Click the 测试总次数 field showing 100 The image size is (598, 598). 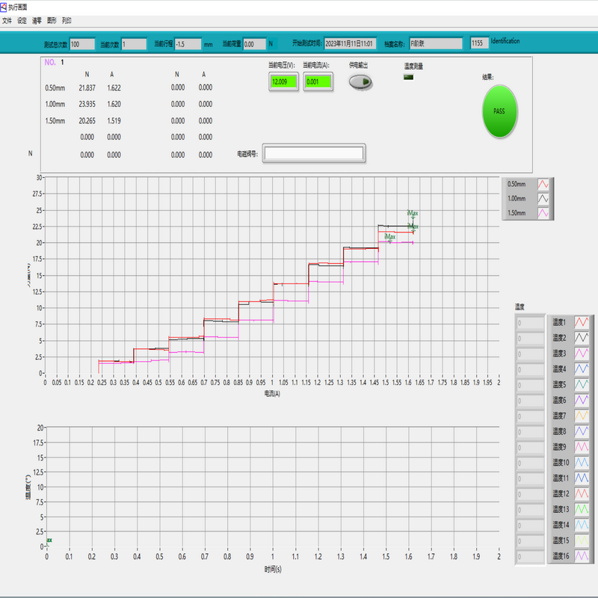pos(82,44)
